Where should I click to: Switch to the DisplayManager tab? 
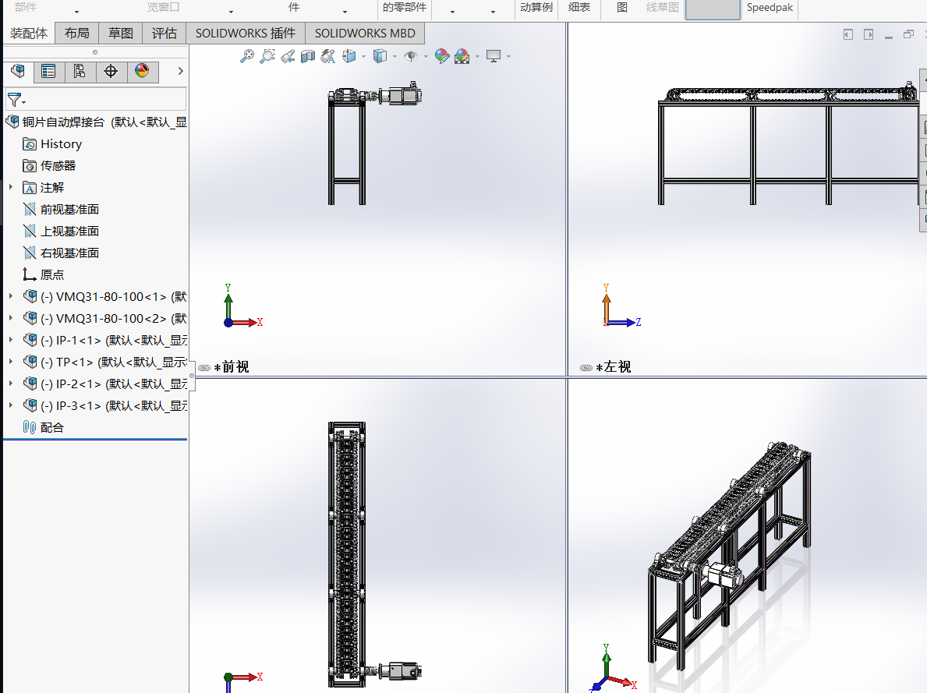tap(142, 72)
